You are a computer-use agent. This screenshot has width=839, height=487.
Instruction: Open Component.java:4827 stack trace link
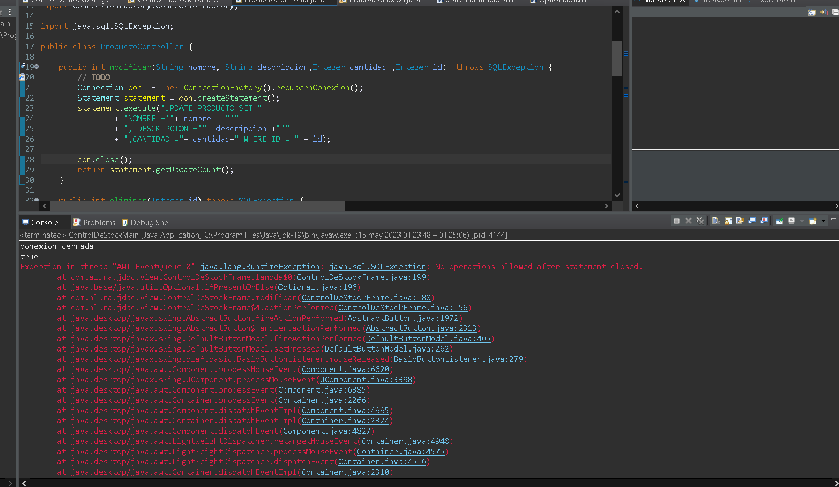pos(327,431)
